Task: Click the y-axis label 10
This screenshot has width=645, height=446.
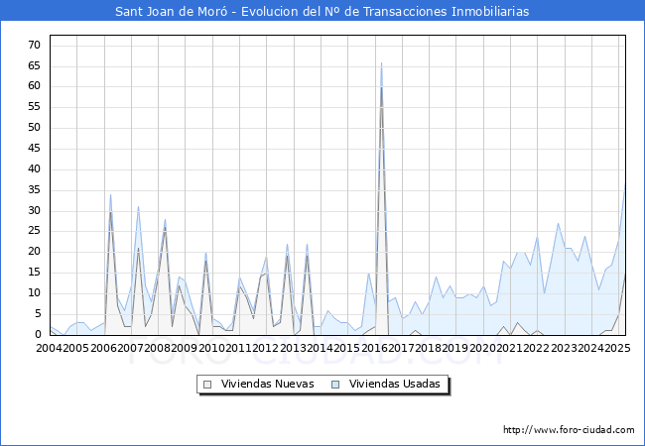Action: point(35,293)
